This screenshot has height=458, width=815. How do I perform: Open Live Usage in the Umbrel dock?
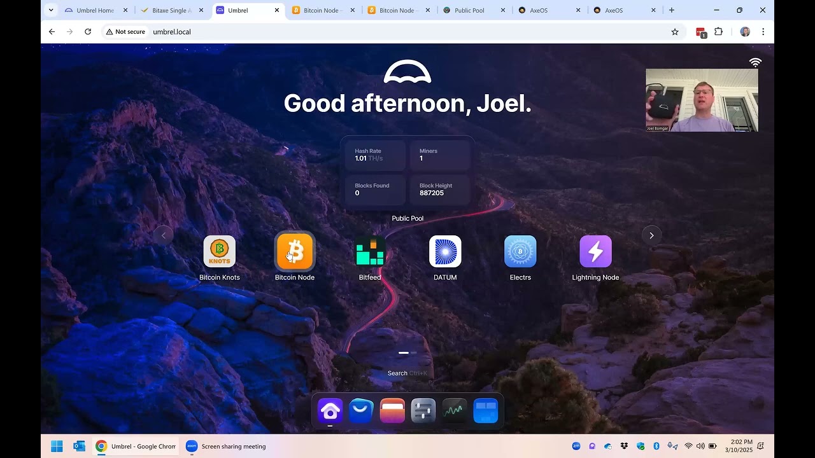455,411
